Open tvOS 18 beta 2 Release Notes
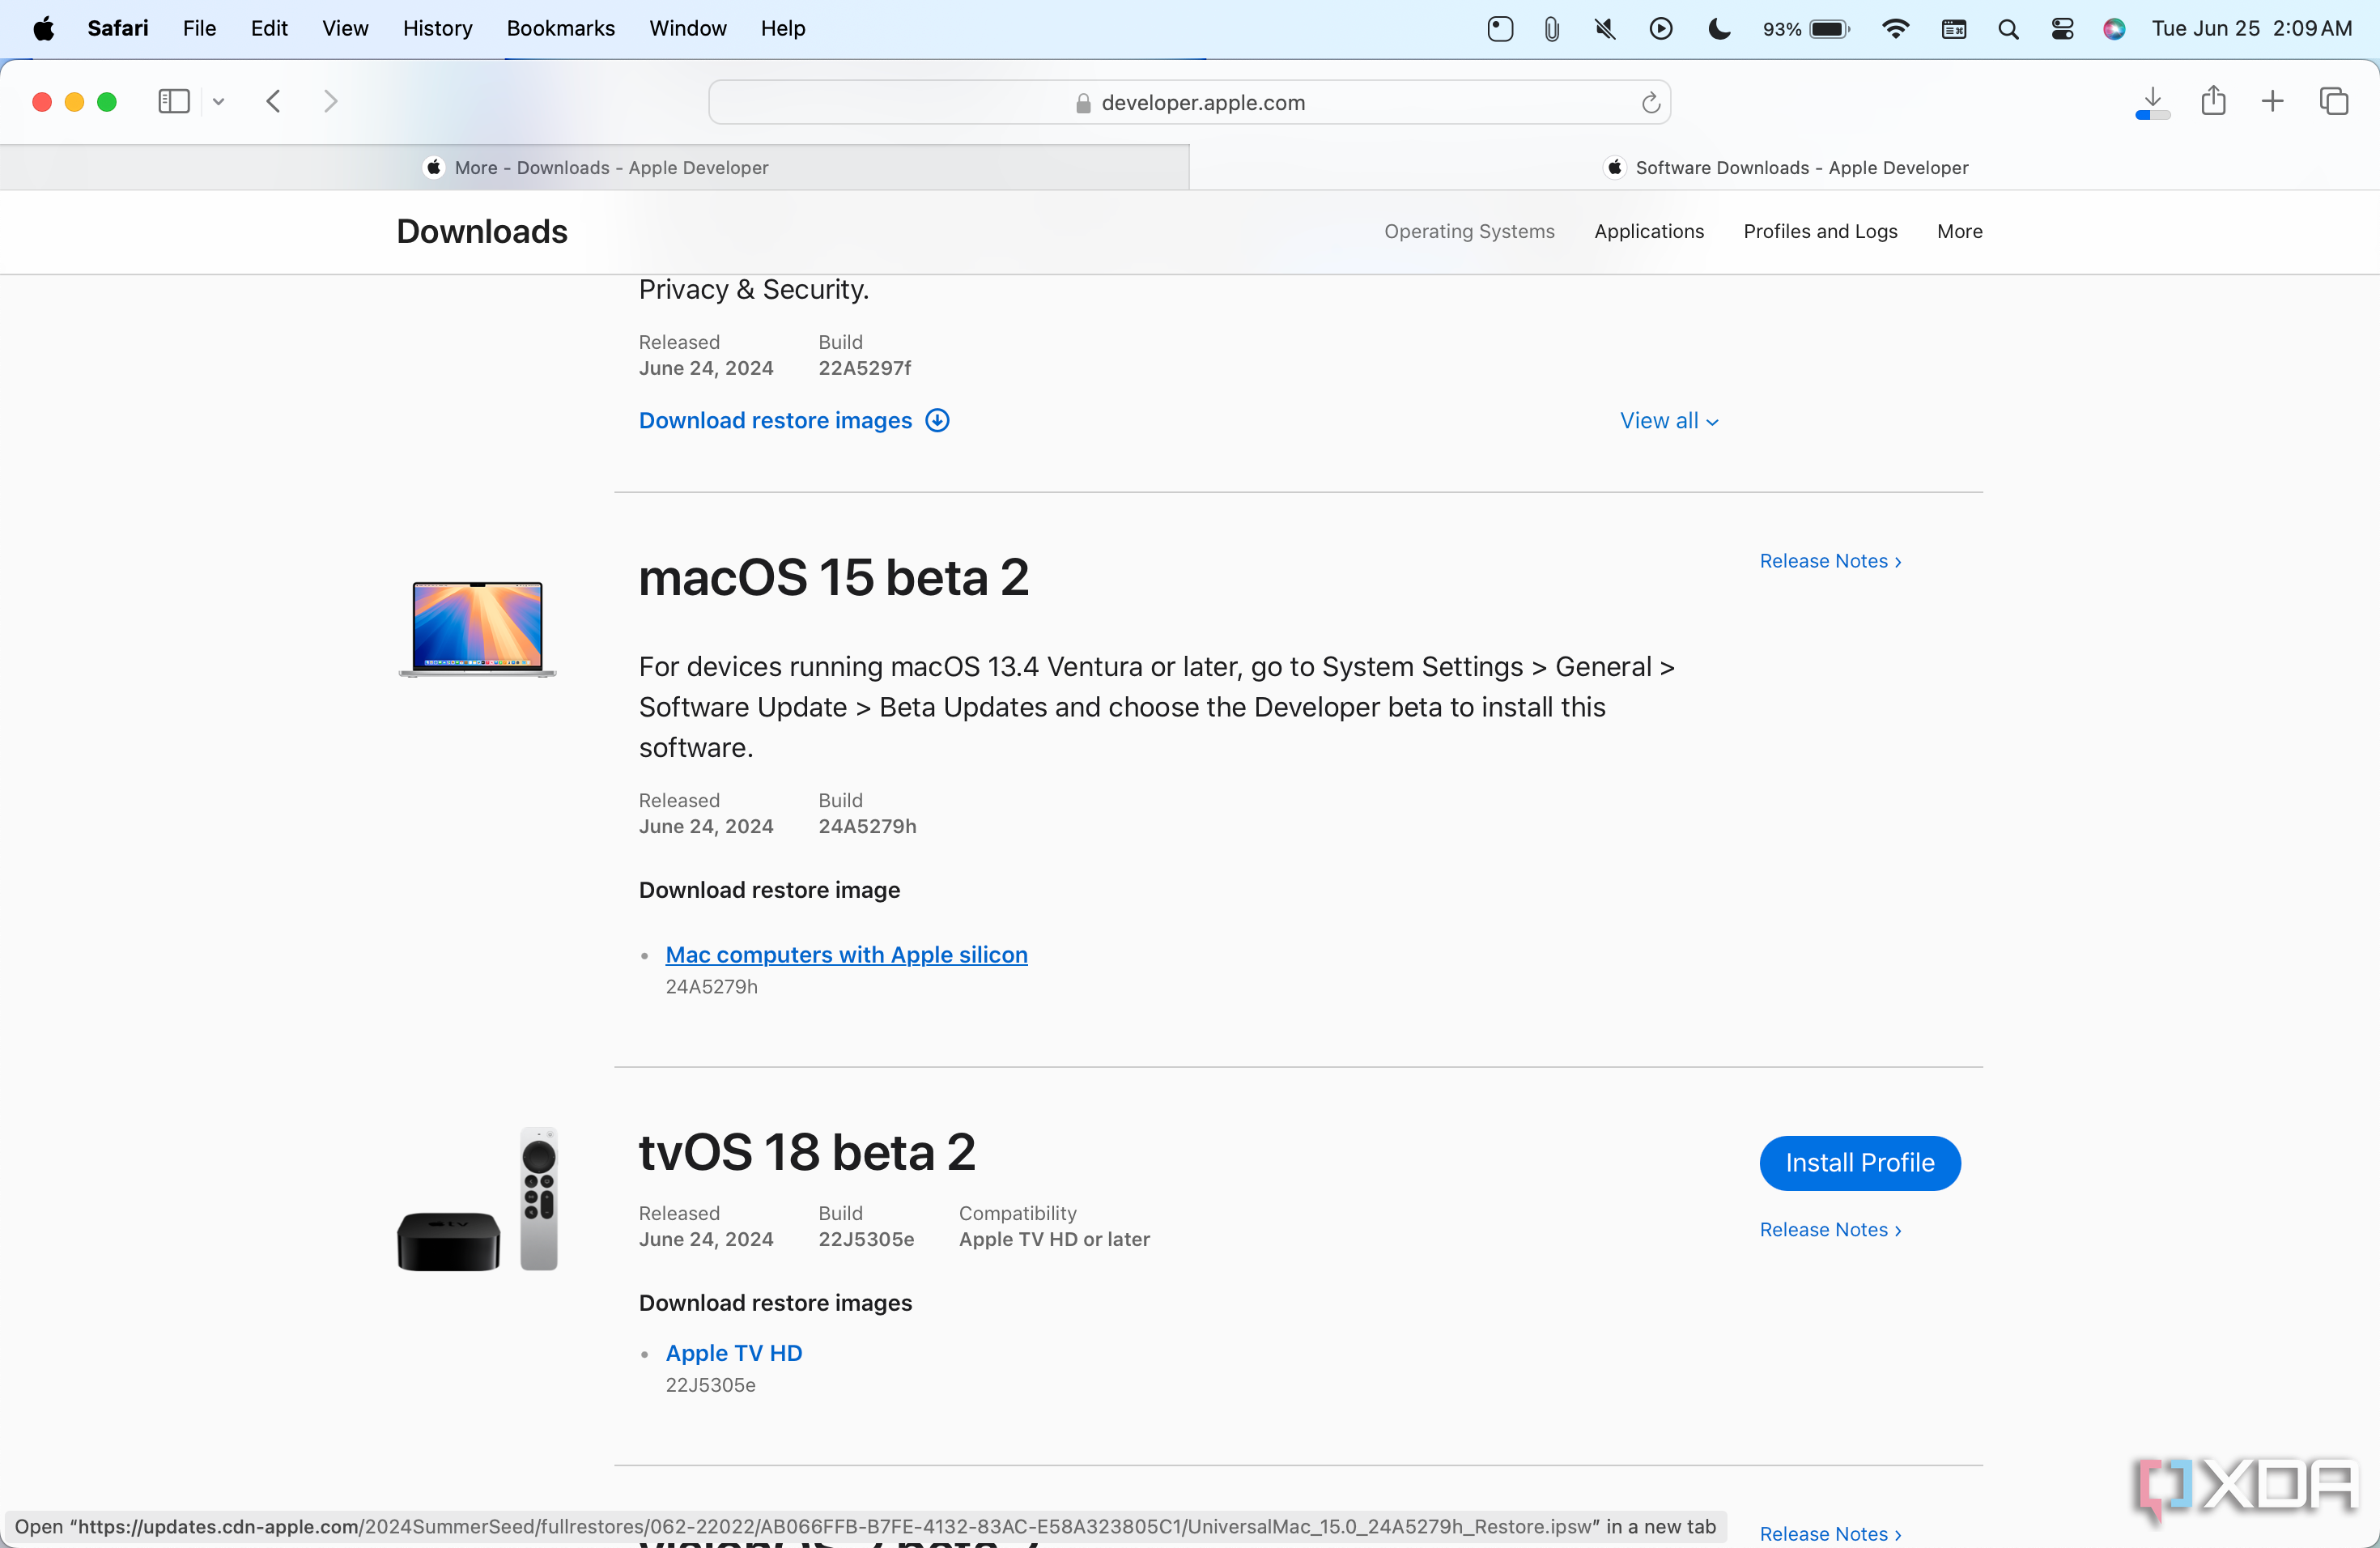The image size is (2380, 1548). [1830, 1229]
